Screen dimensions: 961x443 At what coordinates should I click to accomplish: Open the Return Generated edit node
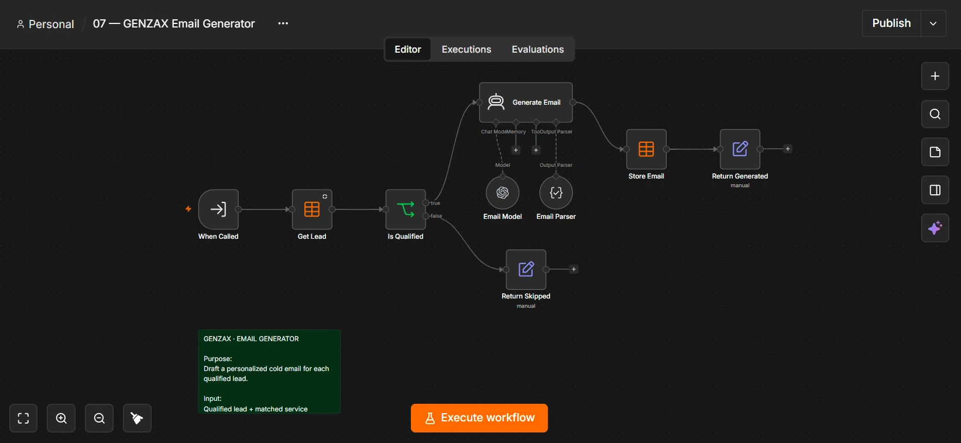click(x=740, y=149)
